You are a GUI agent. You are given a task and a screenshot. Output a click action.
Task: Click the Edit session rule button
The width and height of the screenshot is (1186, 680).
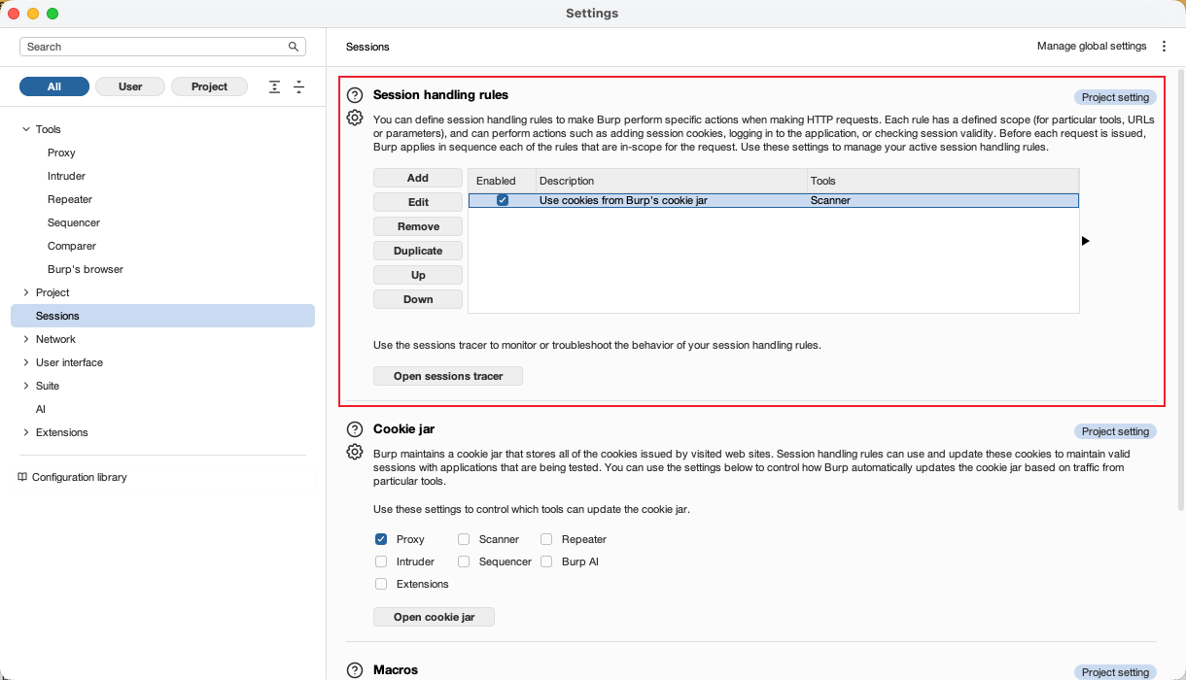[x=418, y=202]
